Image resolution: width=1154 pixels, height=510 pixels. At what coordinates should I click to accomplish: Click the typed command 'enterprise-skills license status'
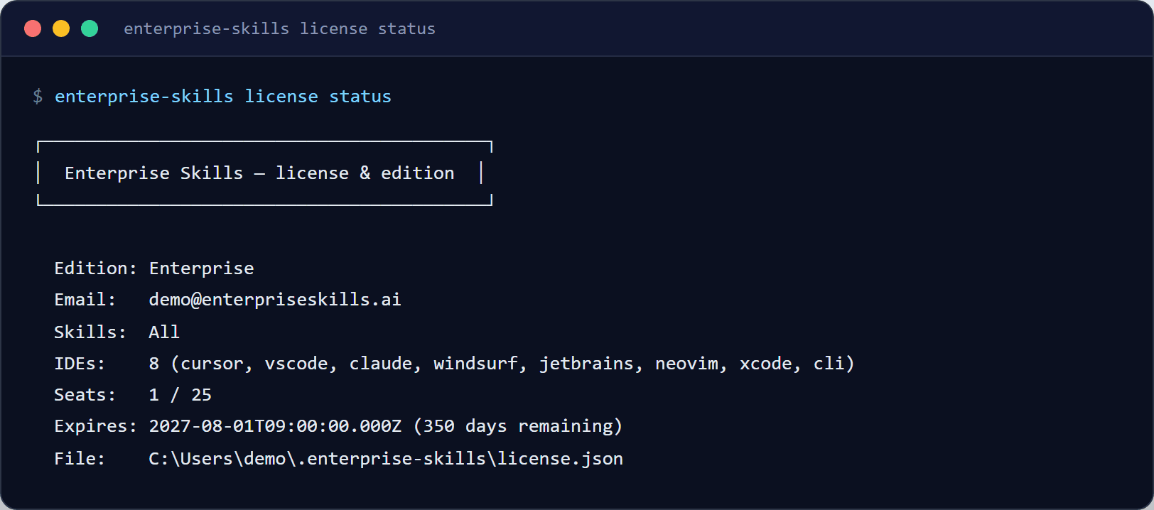pos(223,97)
